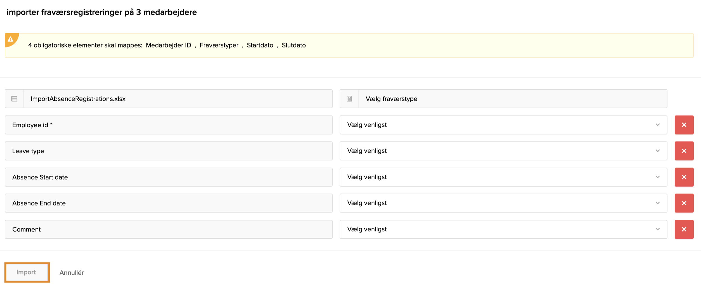Viewport: 701px width, 287px height.
Task: Expand the Leave type mapping dropdown
Action: coord(503,151)
